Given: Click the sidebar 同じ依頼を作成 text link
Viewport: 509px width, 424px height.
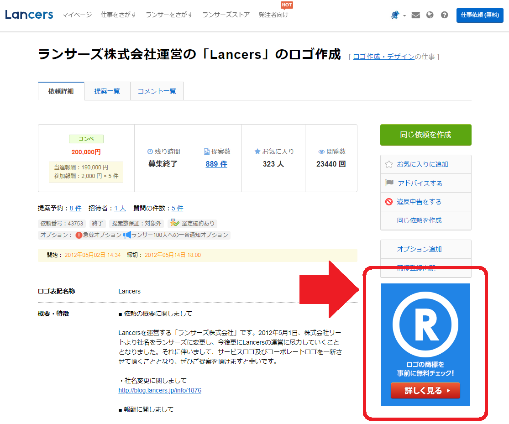Looking at the screenshot, I should click(419, 220).
